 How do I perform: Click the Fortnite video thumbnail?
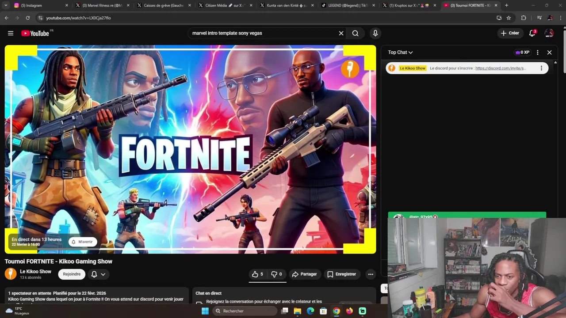(x=190, y=149)
